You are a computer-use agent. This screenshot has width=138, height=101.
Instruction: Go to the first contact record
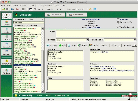pos(39,9)
